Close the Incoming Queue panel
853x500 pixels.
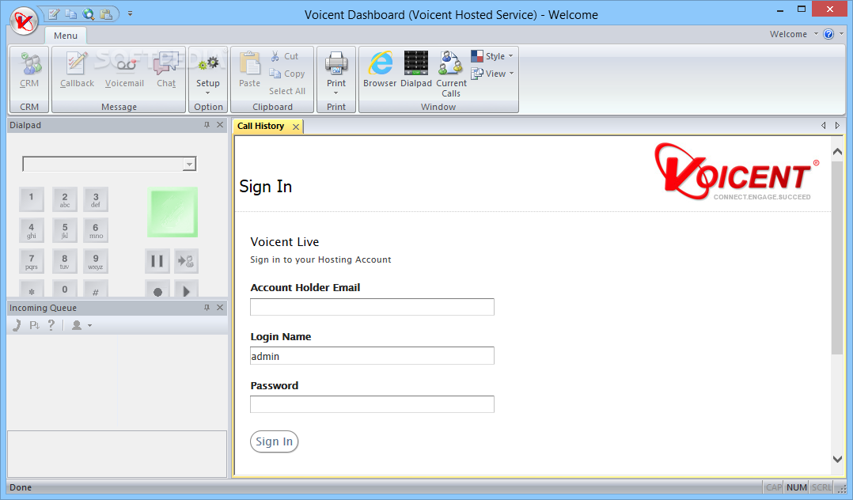(x=220, y=308)
